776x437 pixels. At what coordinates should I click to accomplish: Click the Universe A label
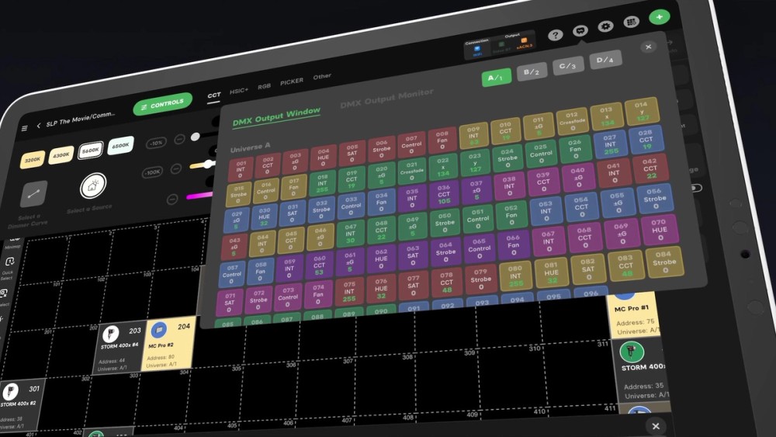[251, 147]
